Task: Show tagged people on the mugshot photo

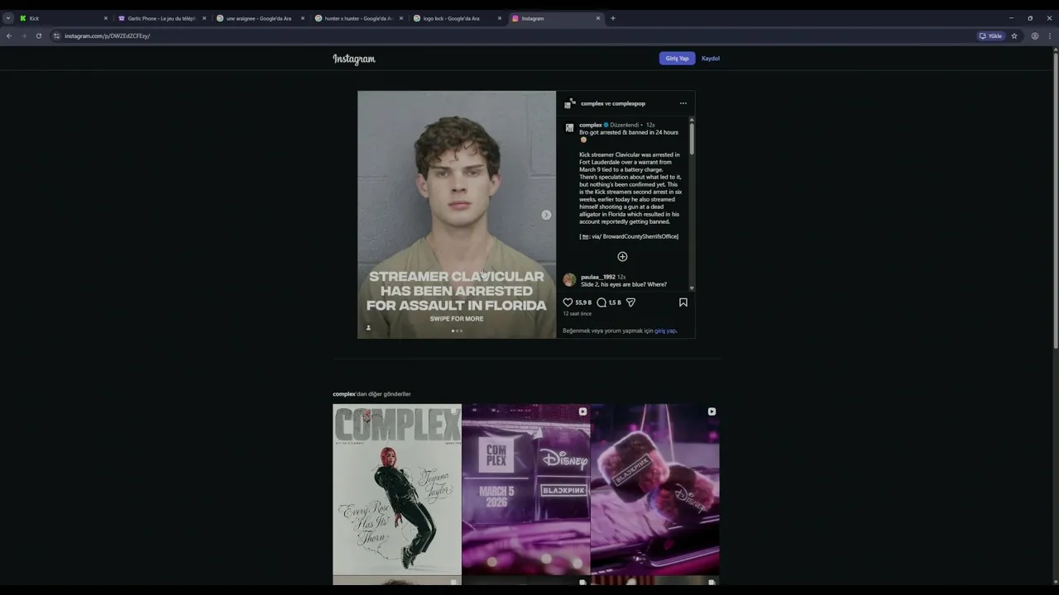Action: (368, 328)
